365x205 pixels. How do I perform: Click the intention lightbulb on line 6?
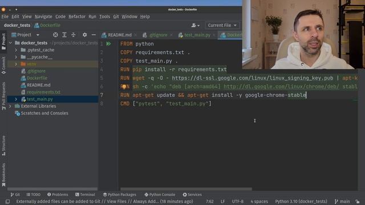coord(124,87)
